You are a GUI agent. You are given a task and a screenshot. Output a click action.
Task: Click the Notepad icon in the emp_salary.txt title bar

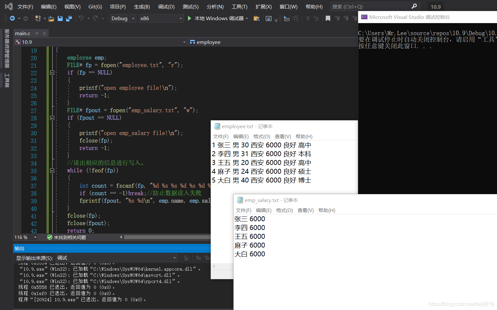coord(240,200)
